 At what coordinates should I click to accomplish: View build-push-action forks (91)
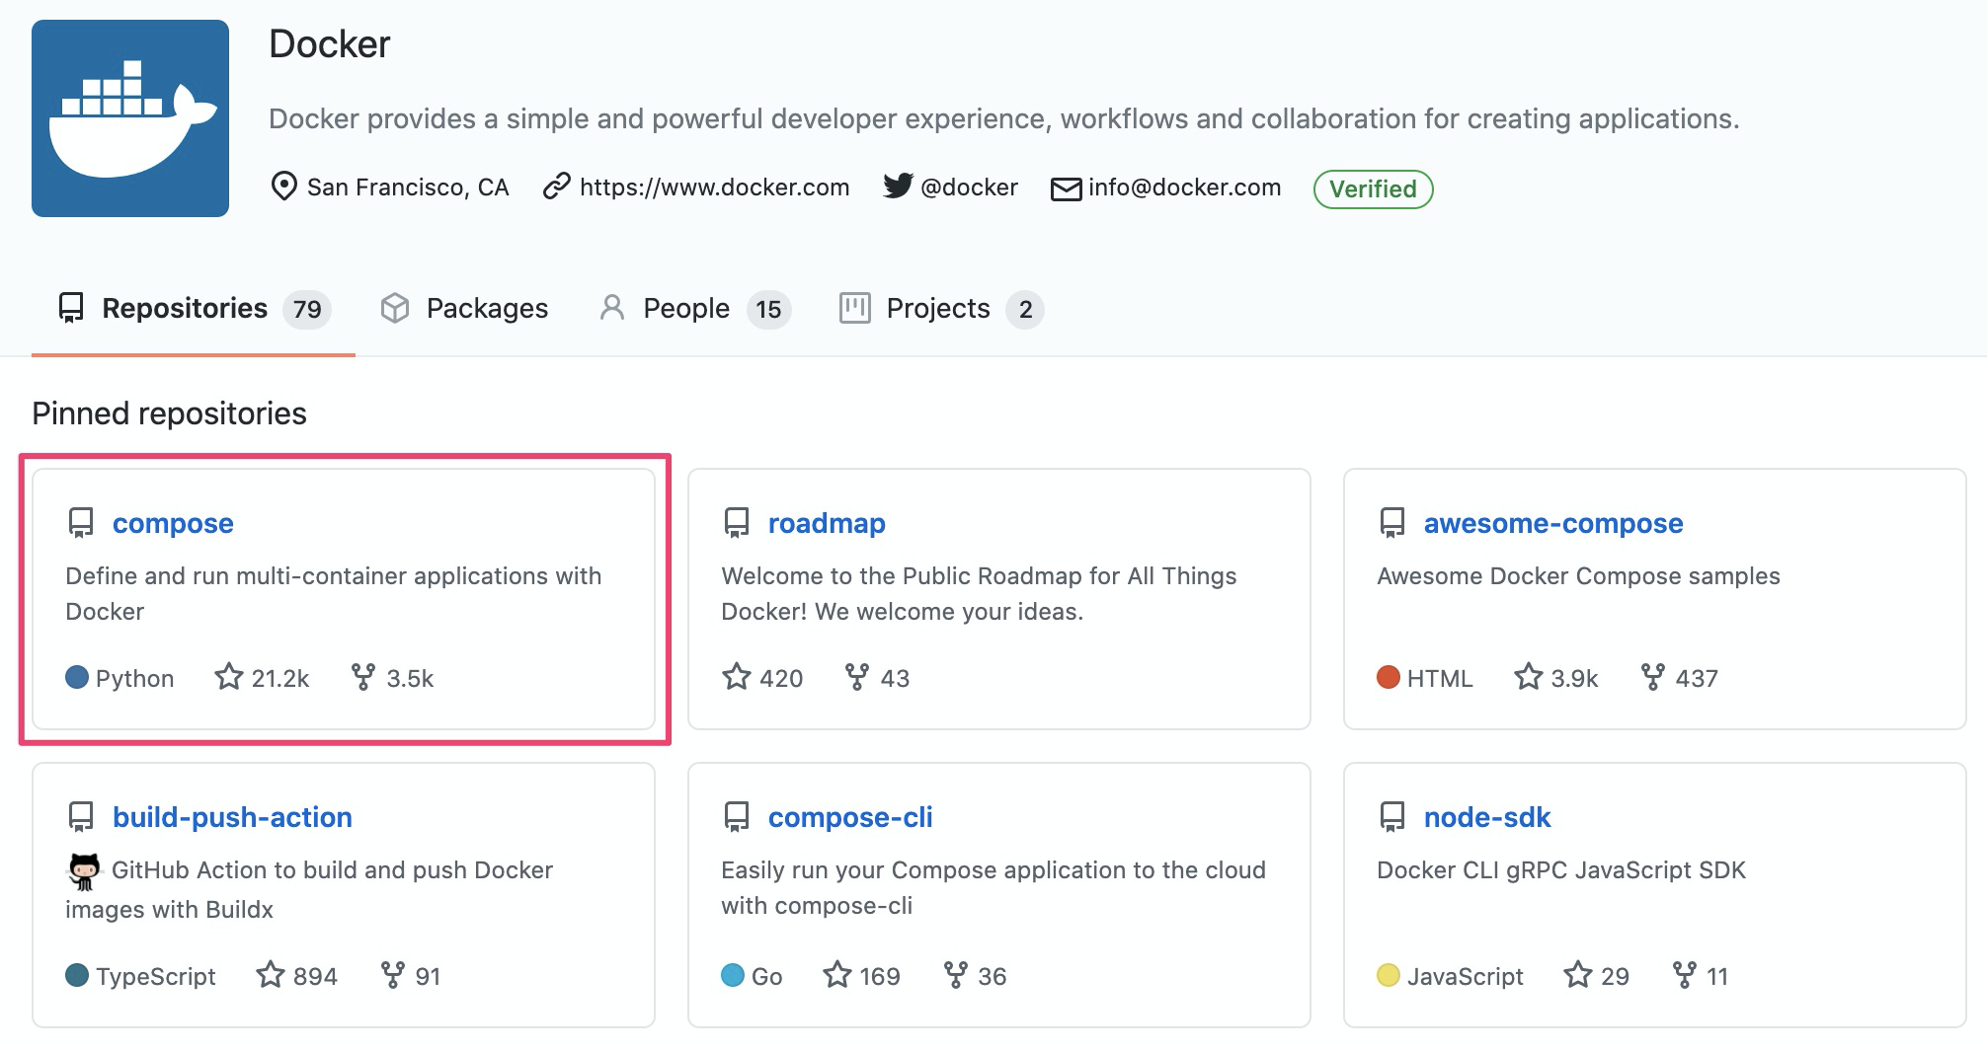[411, 976]
